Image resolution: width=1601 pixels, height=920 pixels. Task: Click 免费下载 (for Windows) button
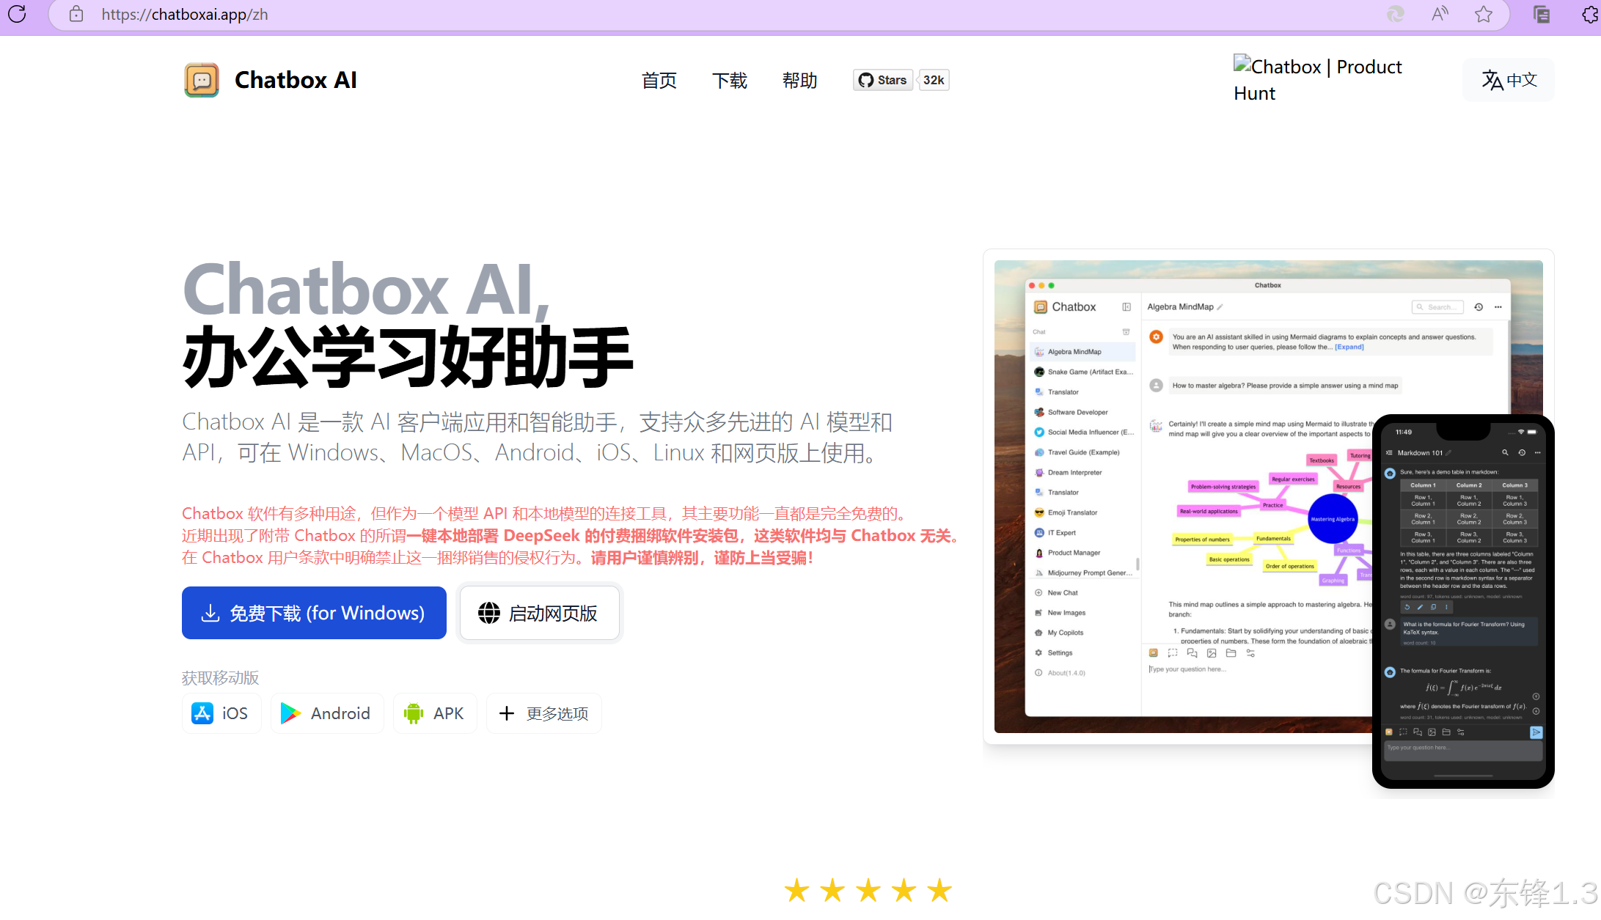click(x=314, y=613)
